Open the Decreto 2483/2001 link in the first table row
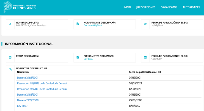 [28, 78]
